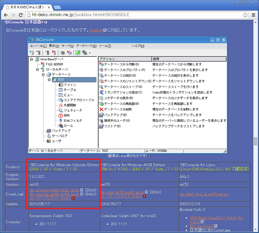259x233 pixels.
Task: Click the scrollbar down arrow
Action: 256,230
